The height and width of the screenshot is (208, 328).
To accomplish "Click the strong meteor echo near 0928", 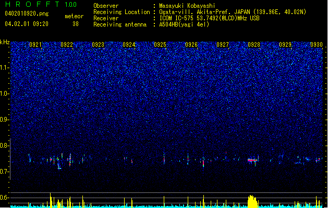I will [253, 160].
